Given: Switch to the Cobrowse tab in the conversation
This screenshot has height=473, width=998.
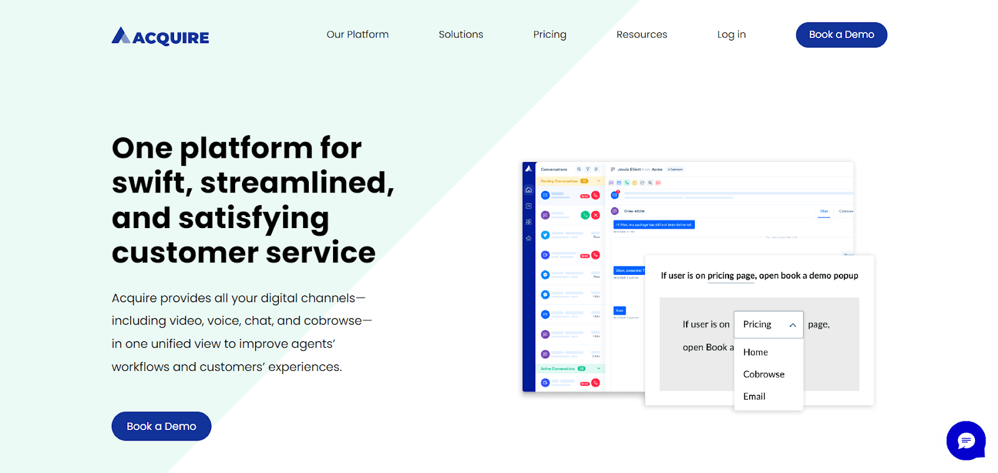Looking at the screenshot, I should (846, 211).
